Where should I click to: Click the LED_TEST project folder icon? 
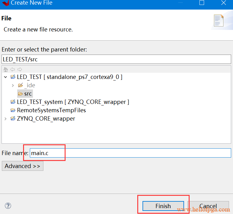(13, 77)
